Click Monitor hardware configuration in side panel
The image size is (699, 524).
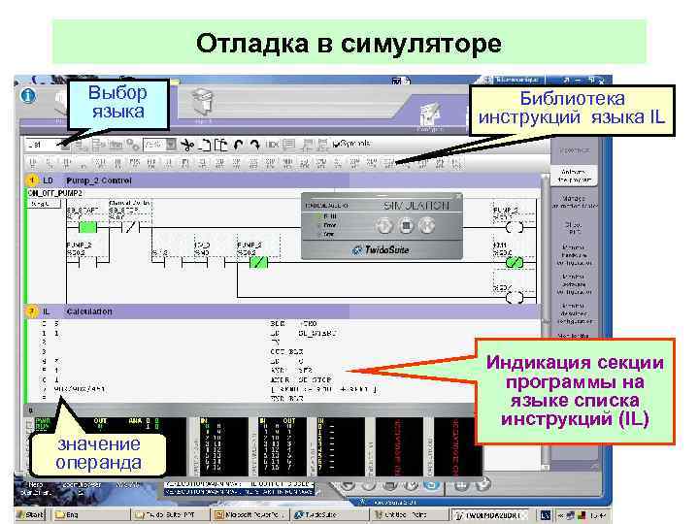coord(574,255)
